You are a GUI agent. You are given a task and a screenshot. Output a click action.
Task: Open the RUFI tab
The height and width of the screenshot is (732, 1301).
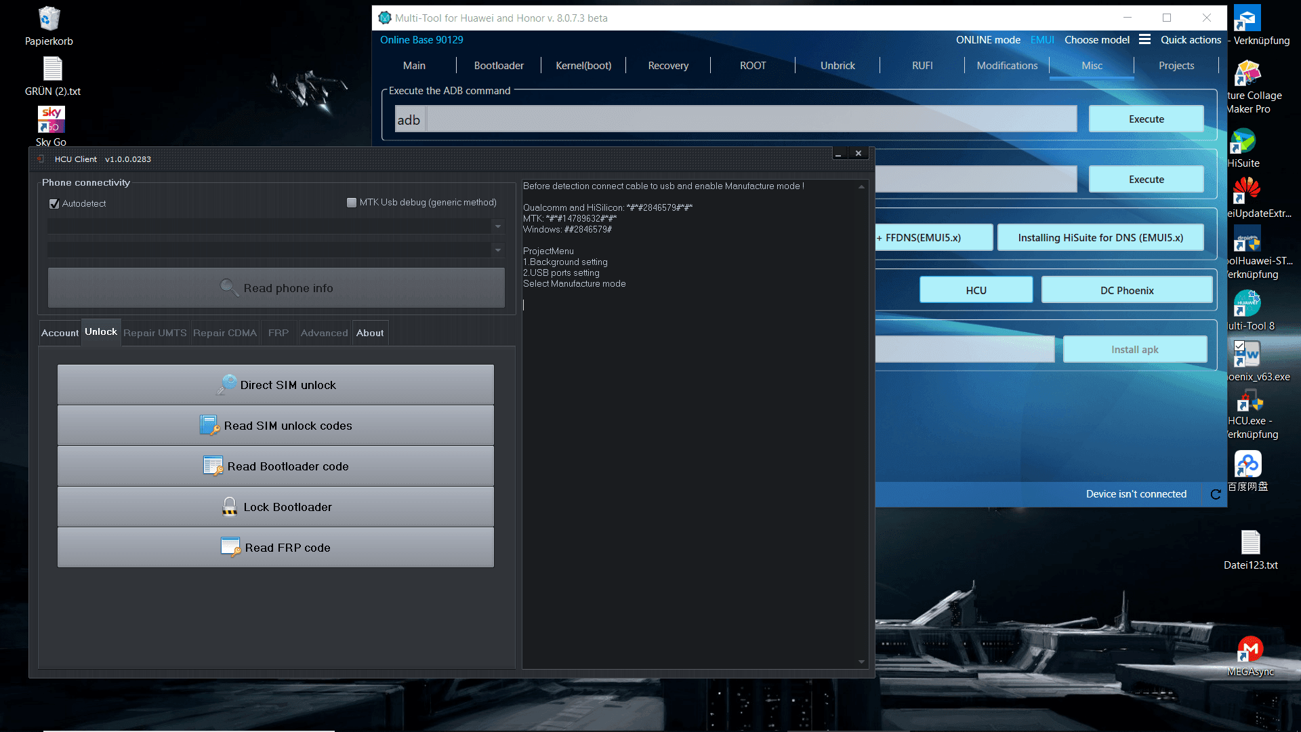[922, 66]
